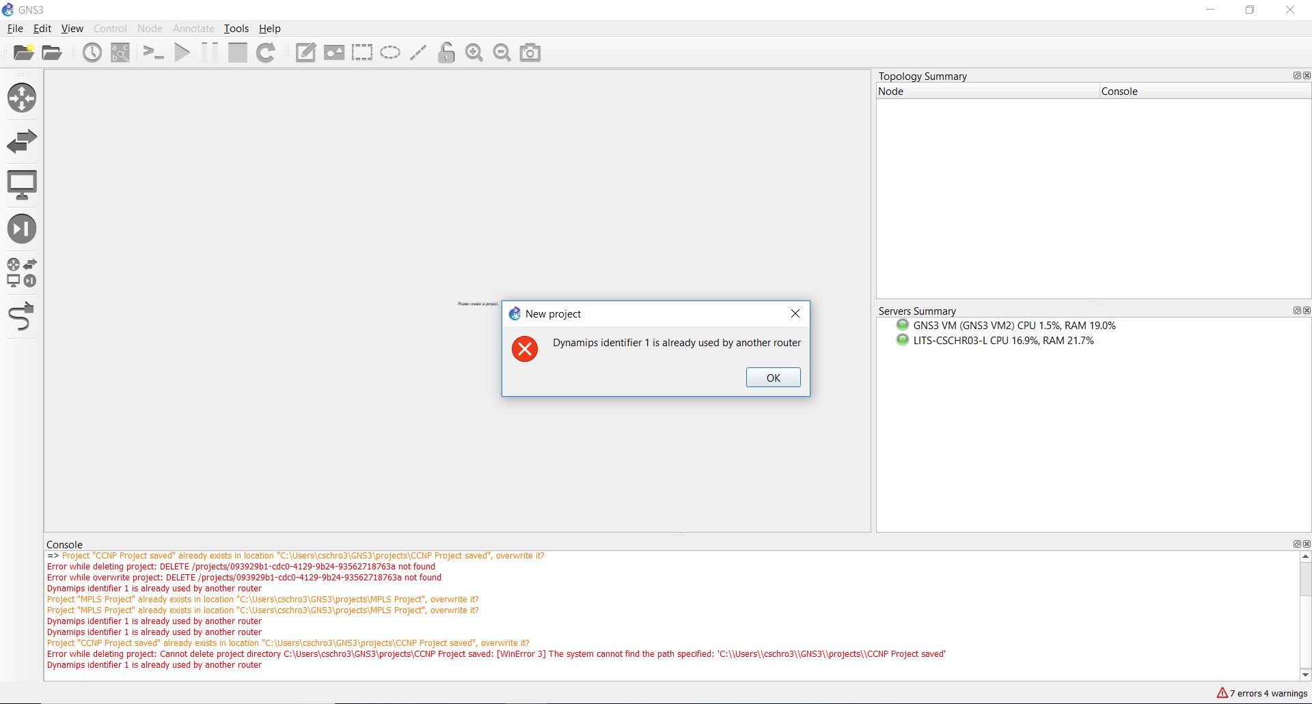
Task: Stop all nodes with the stop icon
Action: tap(237, 53)
